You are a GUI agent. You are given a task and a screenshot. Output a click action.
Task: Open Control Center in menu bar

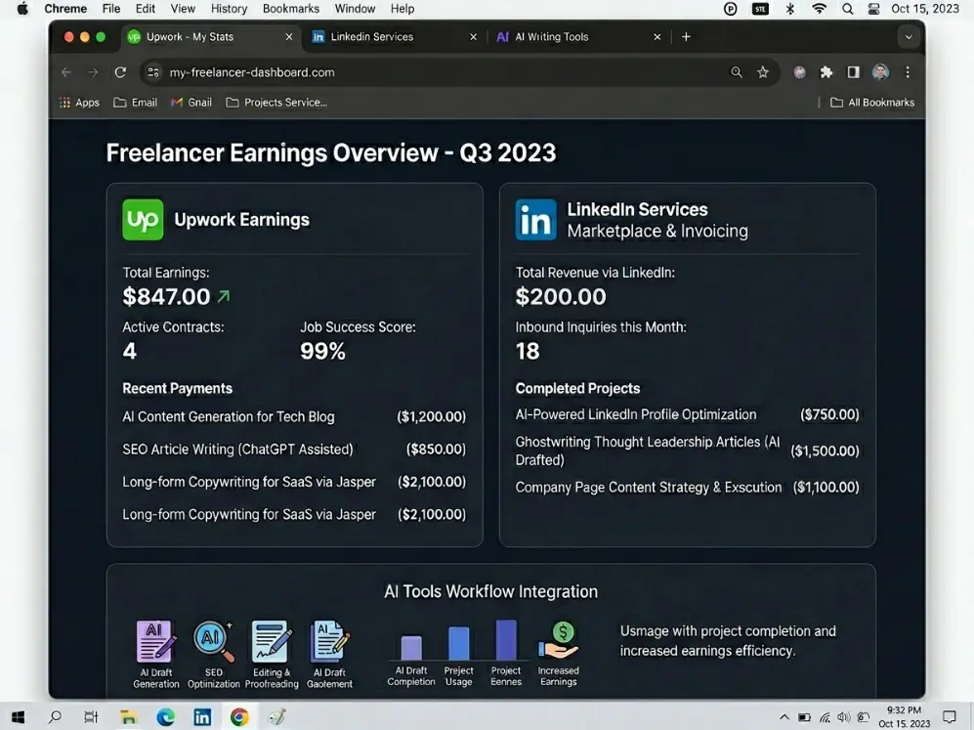coord(873,9)
